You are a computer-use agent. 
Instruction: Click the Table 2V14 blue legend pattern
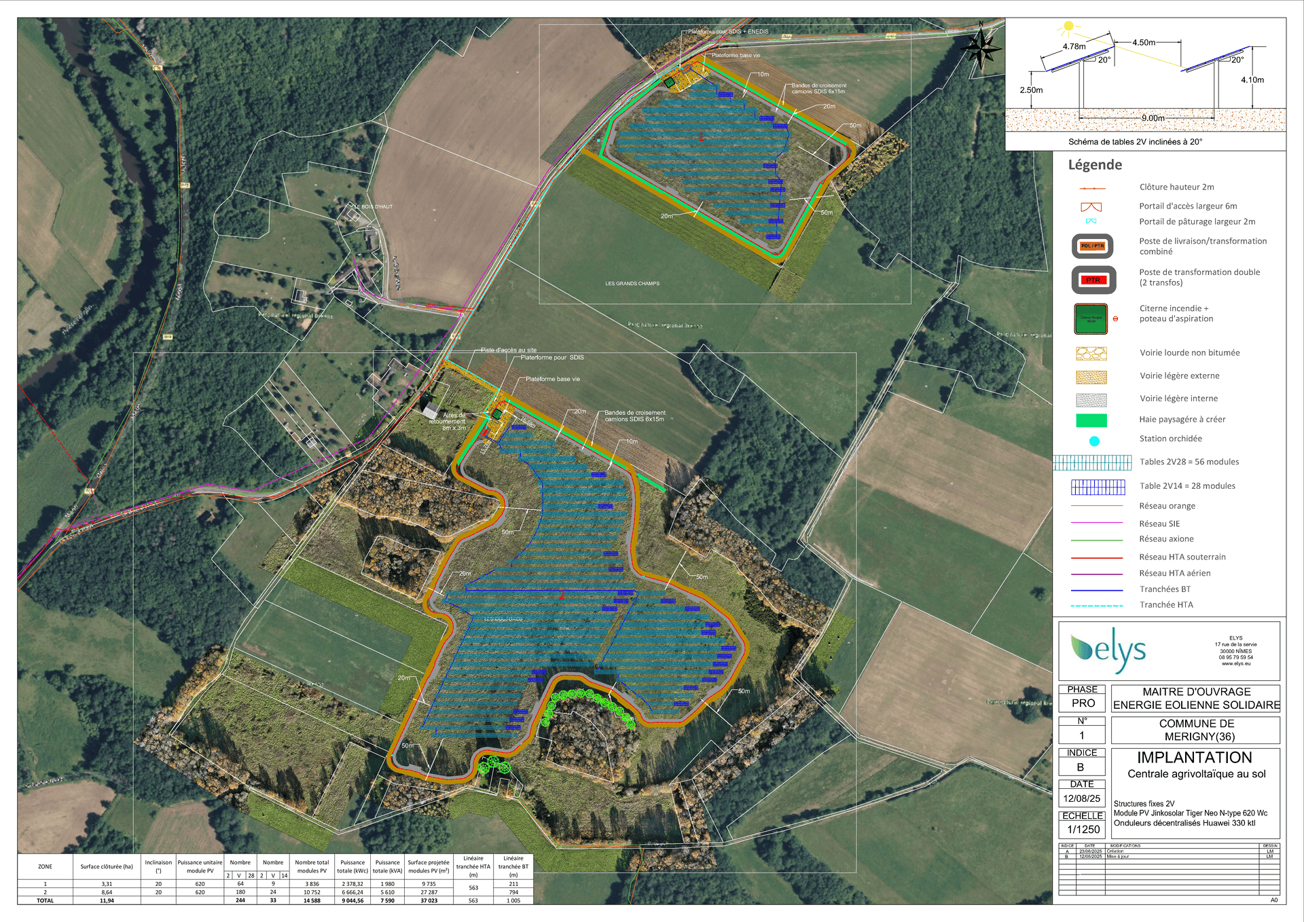pyautogui.click(x=1098, y=487)
